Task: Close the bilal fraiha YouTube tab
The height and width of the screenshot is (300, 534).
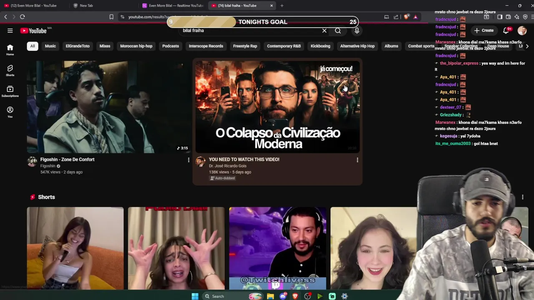Action: point(272,5)
